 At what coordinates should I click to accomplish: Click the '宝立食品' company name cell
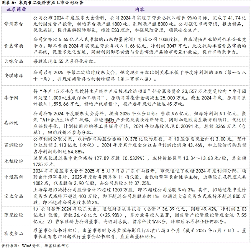[14, 196]
